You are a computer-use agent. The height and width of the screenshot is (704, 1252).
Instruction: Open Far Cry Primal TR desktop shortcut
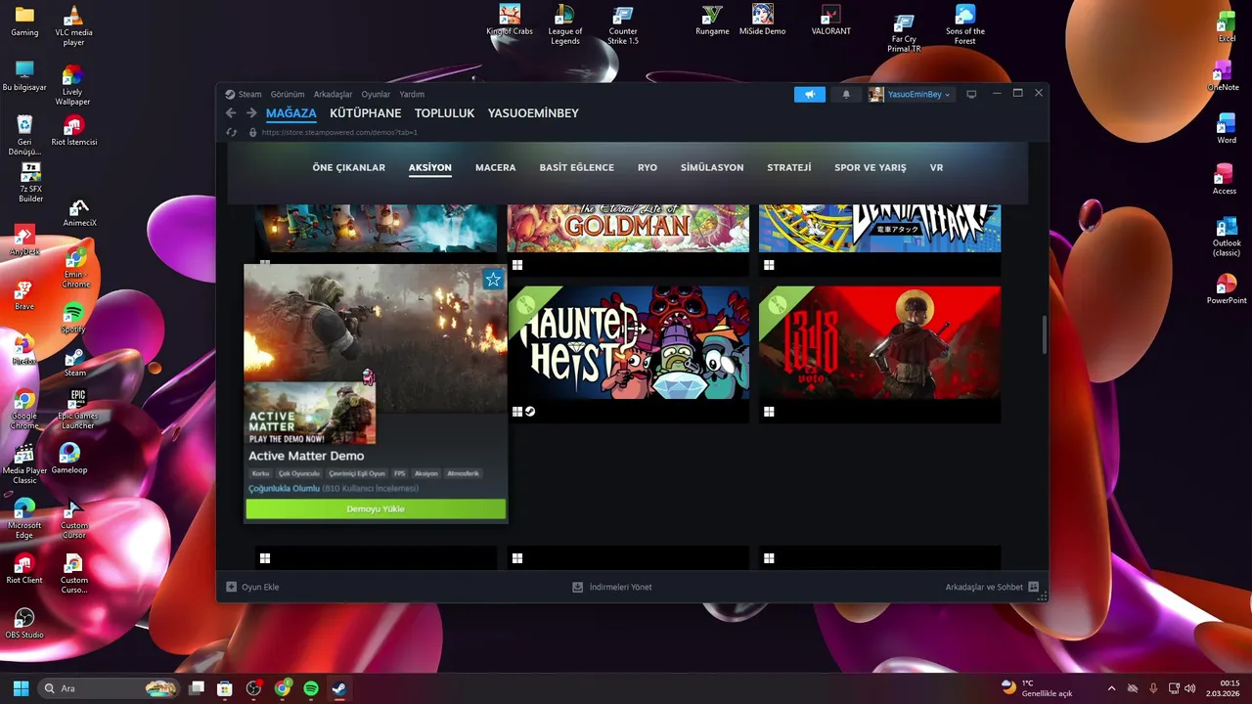[904, 33]
